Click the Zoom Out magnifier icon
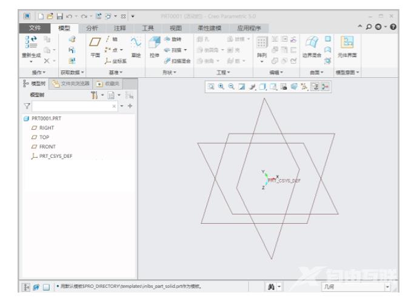Screen dimensions: 408x301 232,87
